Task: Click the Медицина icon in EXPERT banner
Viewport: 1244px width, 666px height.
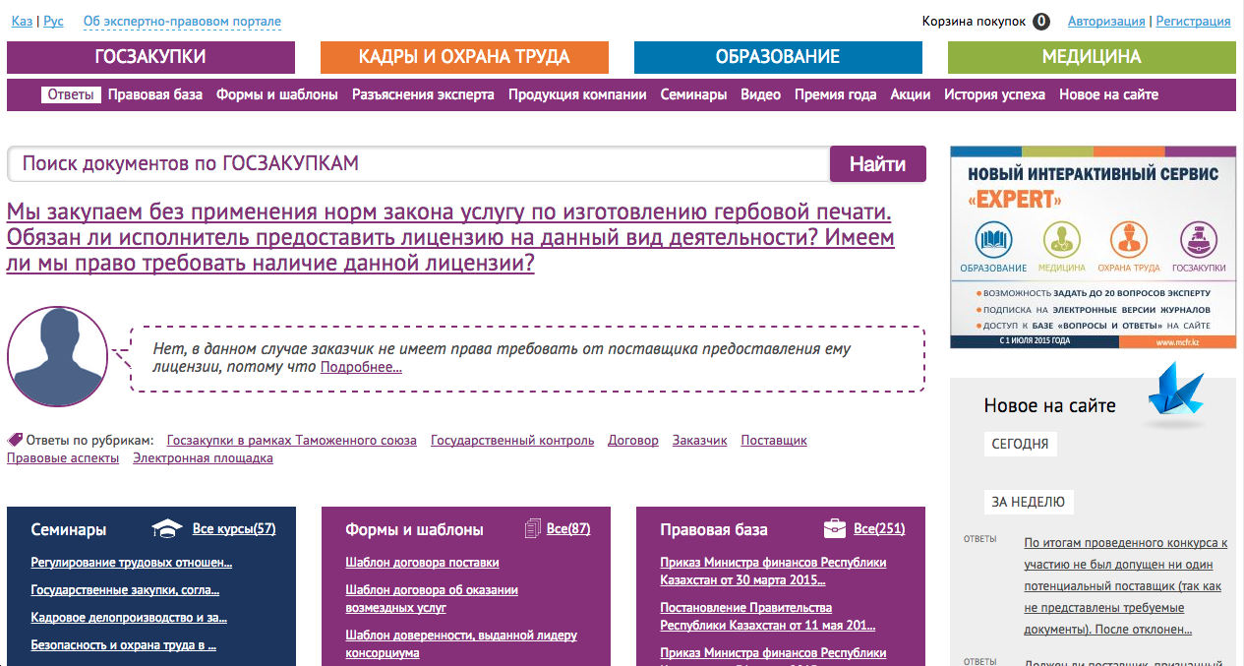Action: tap(1061, 241)
